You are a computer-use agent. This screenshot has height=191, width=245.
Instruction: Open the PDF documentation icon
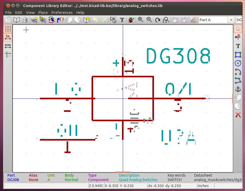(193, 20)
